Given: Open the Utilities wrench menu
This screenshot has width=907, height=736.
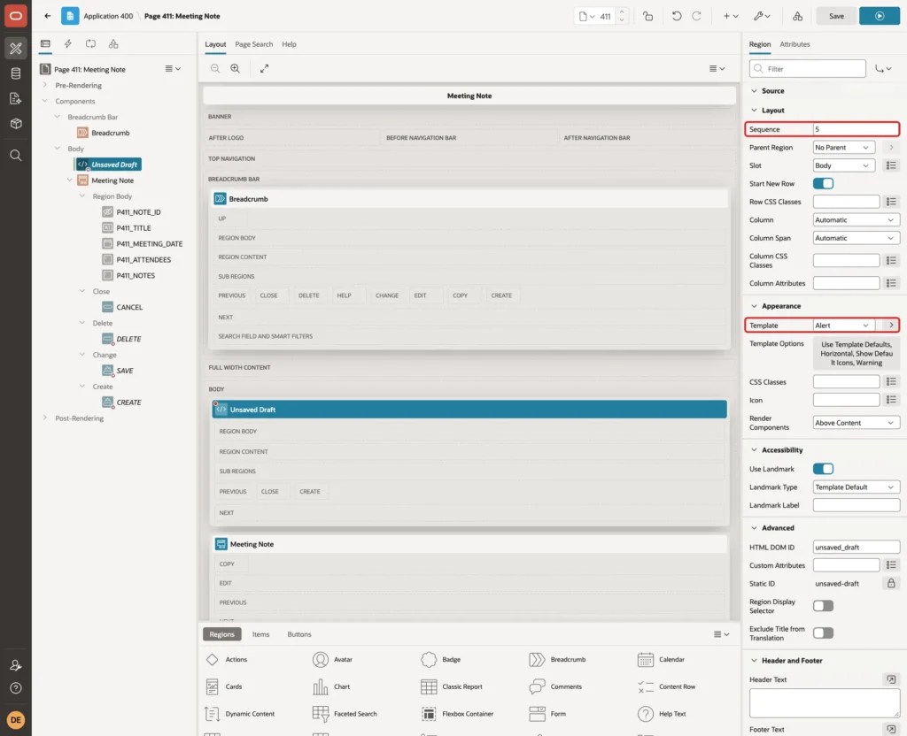Looking at the screenshot, I should coord(762,16).
